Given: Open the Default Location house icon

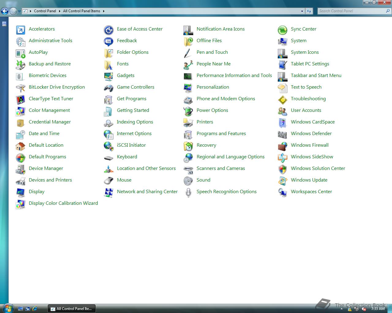Looking at the screenshot, I should tap(21, 146).
